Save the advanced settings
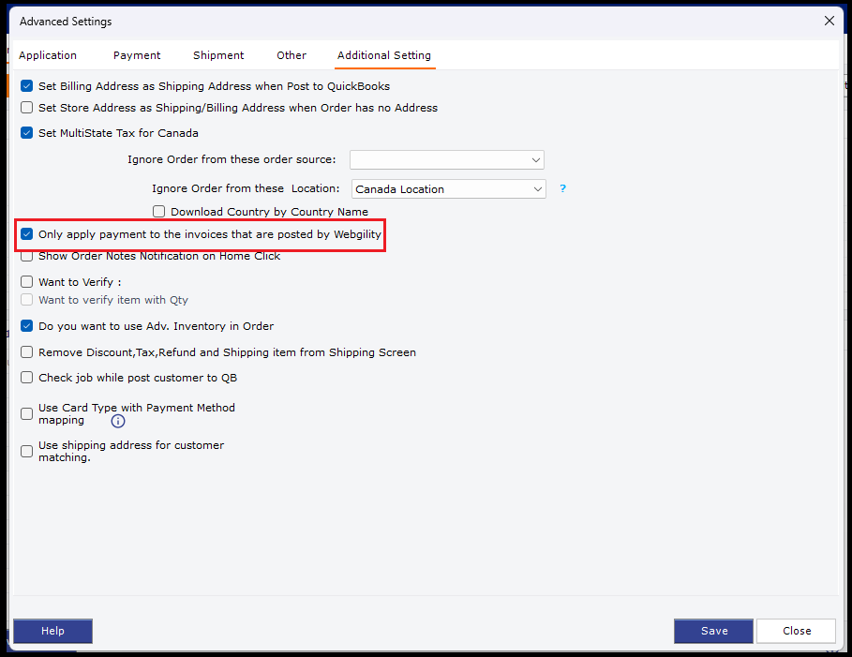The image size is (852, 657). (x=713, y=631)
